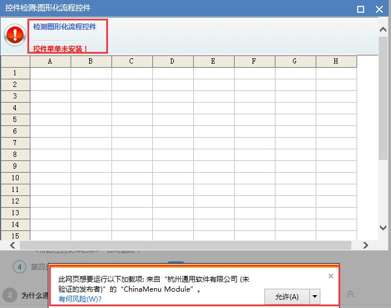The image size is (391, 308).
Task: Click the vertical scrollbar down arrow
Action: click(x=383, y=228)
